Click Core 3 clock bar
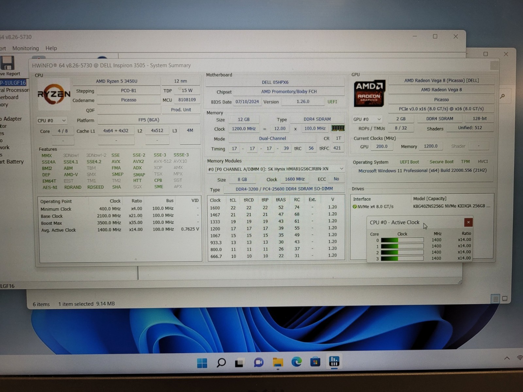 (x=402, y=258)
